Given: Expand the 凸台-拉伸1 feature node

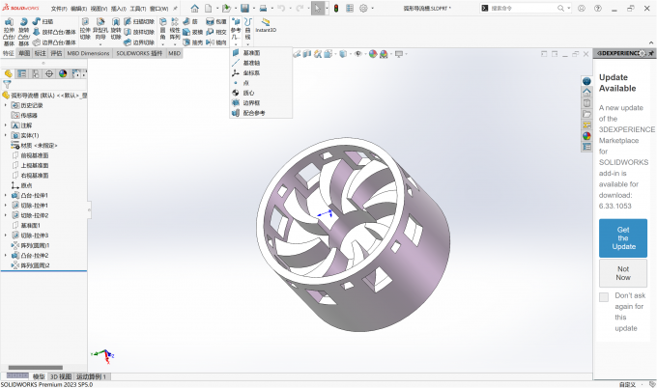Looking at the screenshot, I should click(6, 195).
